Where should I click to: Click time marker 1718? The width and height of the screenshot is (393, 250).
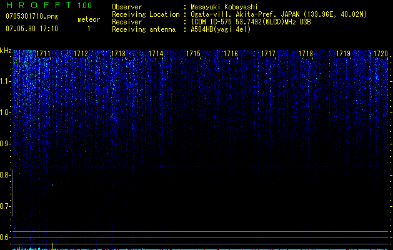[x=306, y=54]
